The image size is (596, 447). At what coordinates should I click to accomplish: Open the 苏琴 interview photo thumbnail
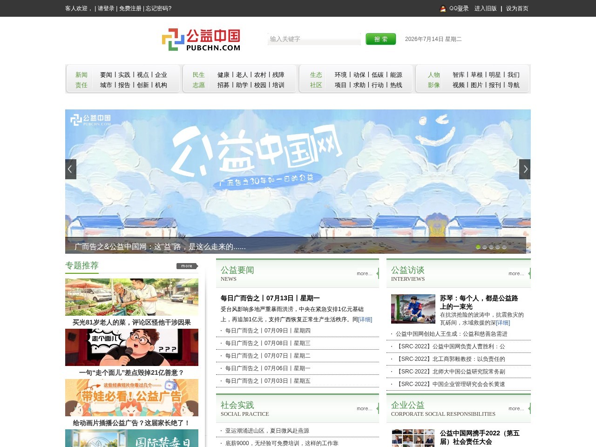[413, 309]
